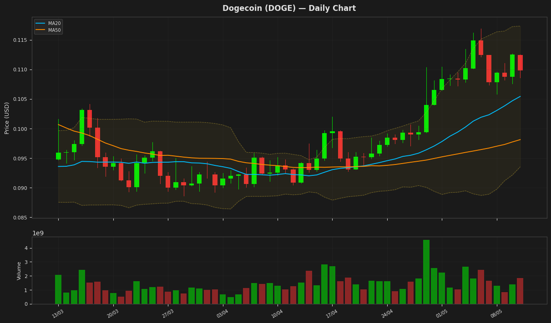
Task: Click the Price (USD) axis label
Action: pyautogui.click(x=7, y=118)
